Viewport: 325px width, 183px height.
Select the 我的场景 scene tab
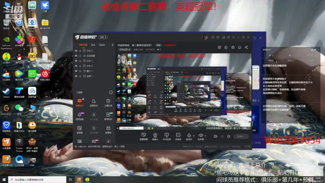point(83,45)
